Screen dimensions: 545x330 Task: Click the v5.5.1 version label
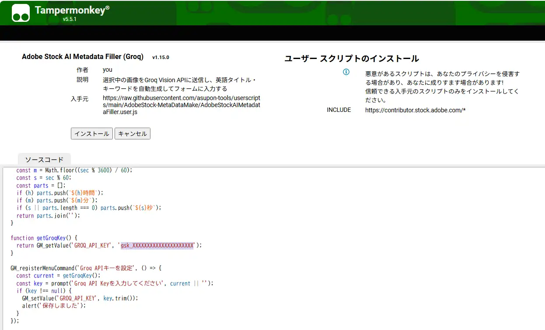[70, 19]
